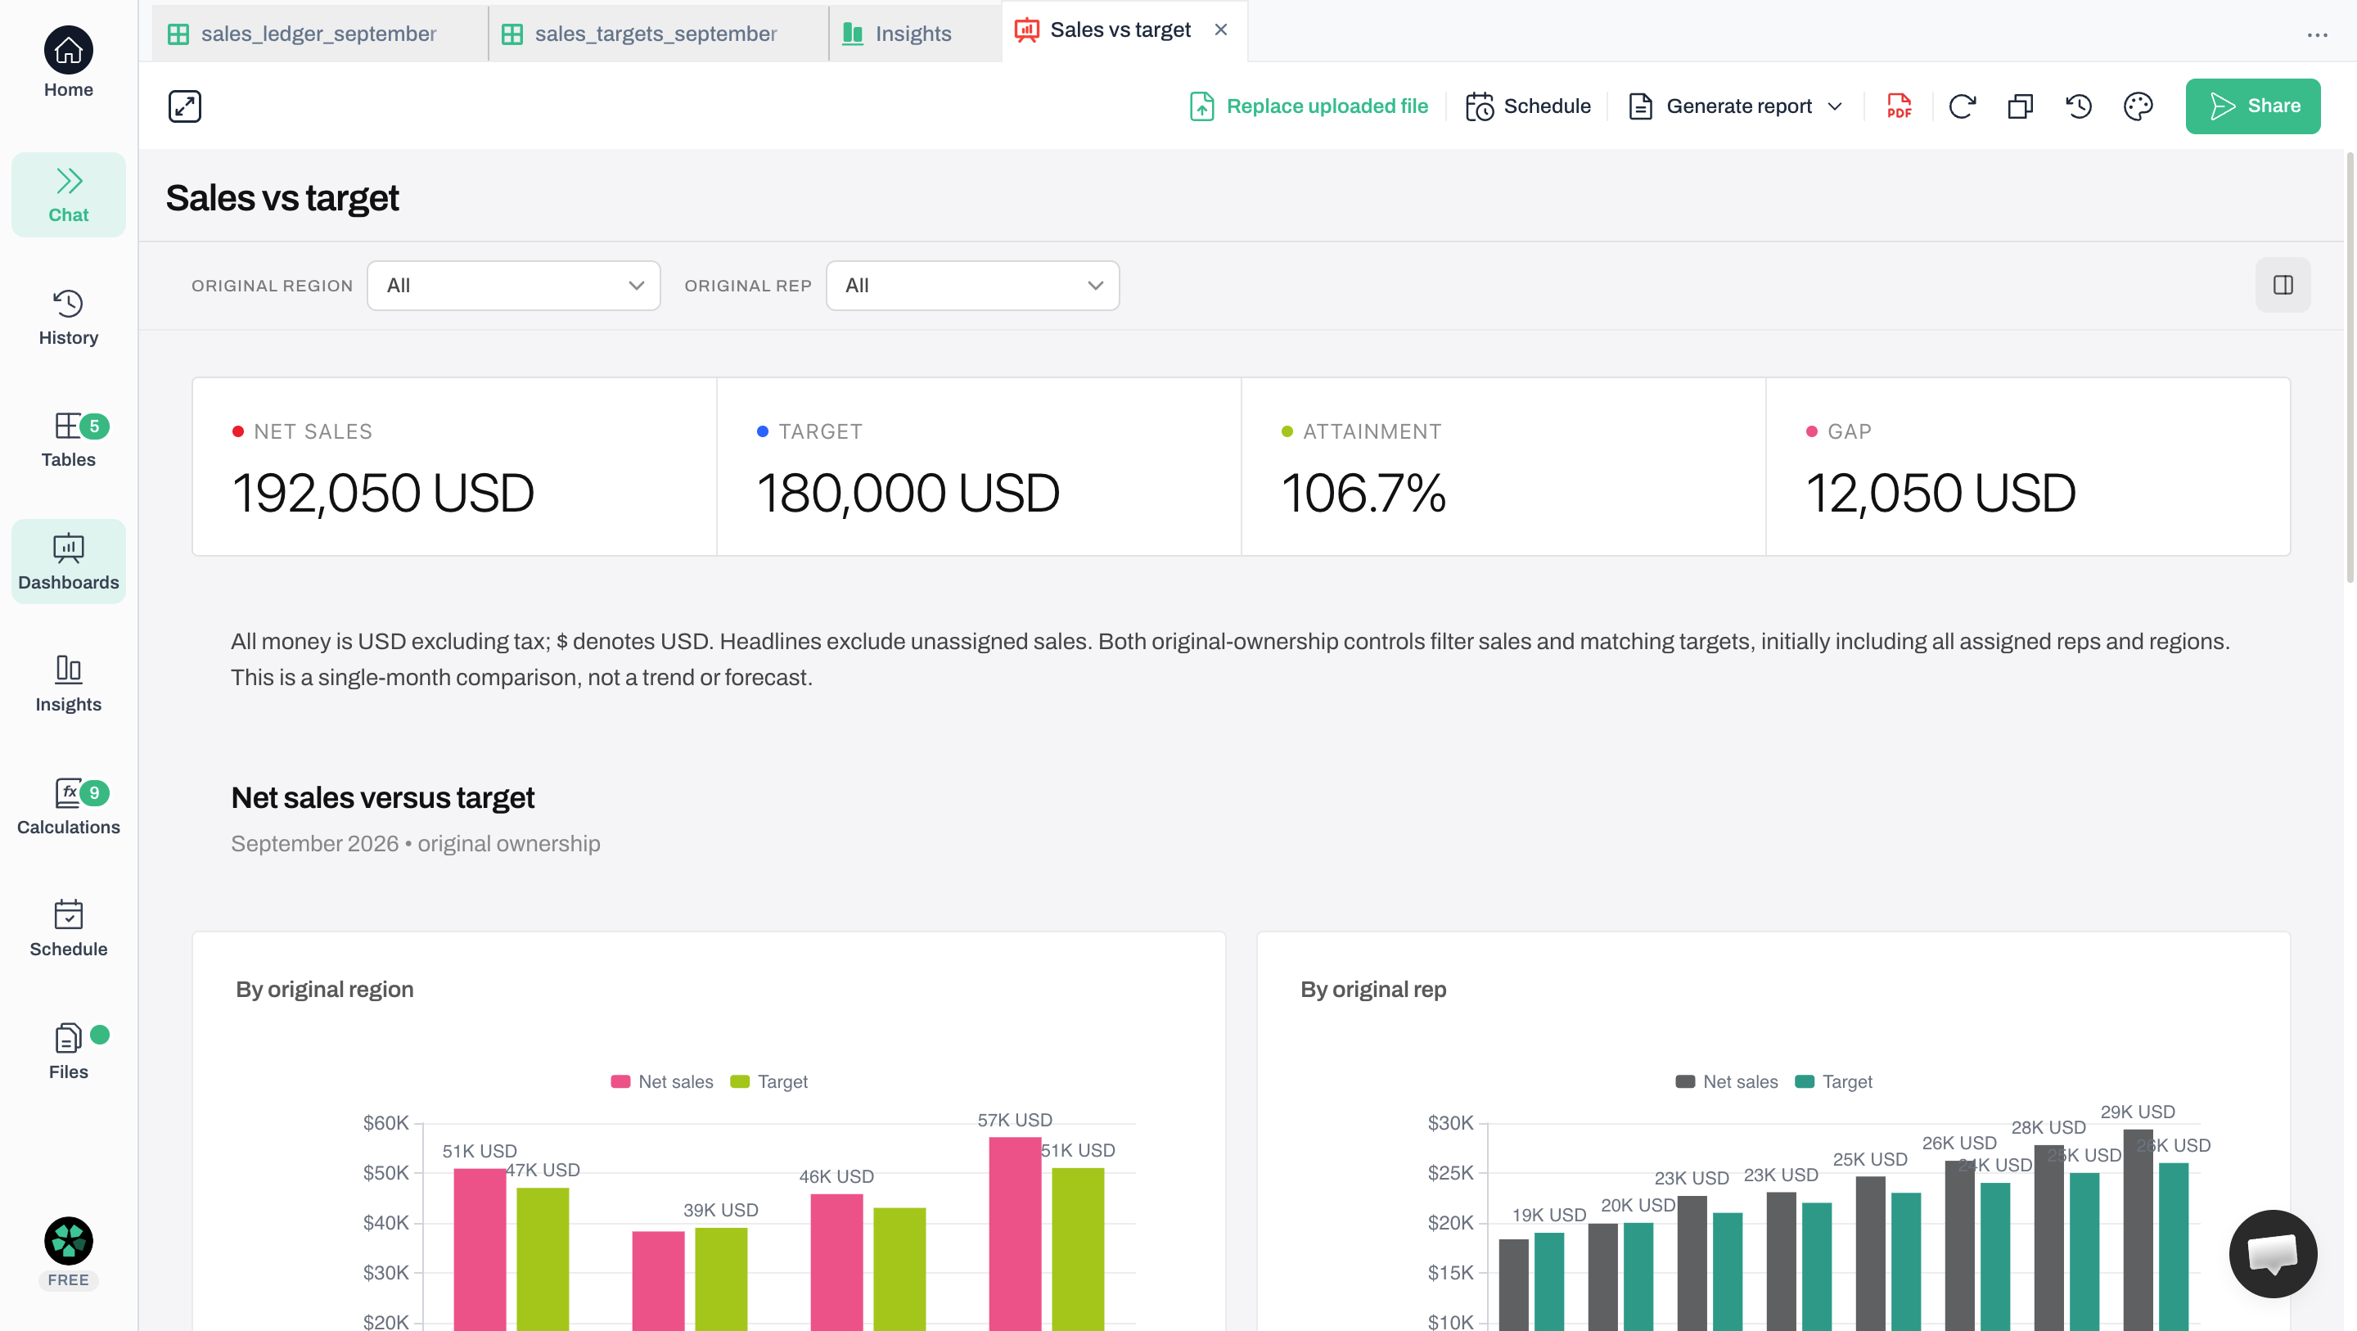Open the more options ellipsis
2357x1331 pixels.
[x=2317, y=34]
